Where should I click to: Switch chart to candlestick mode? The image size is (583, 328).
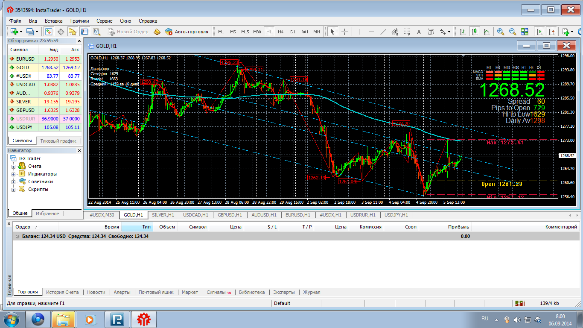pyautogui.click(x=474, y=32)
